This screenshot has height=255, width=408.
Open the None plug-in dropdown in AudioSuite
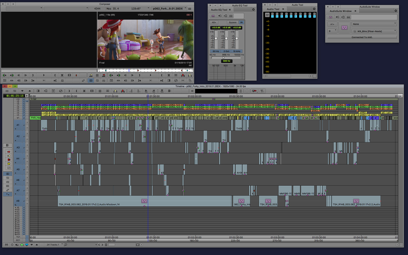tap(374, 24)
